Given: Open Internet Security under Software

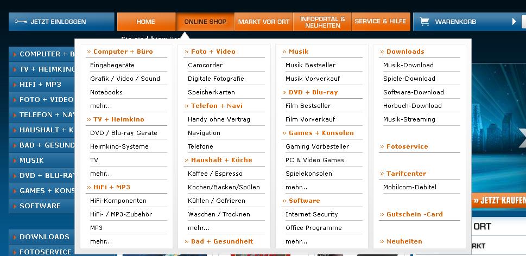Looking at the screenshot, I should point(312,214).
